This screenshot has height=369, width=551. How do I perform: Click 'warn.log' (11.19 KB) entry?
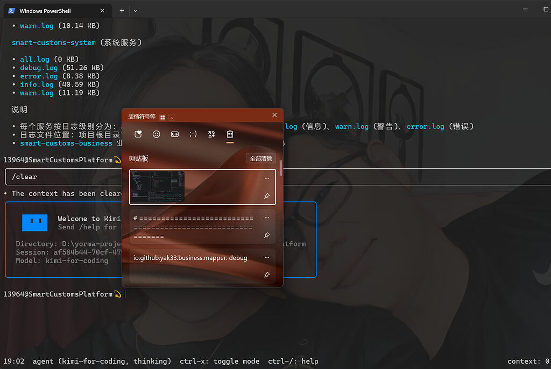pos(37,93)
